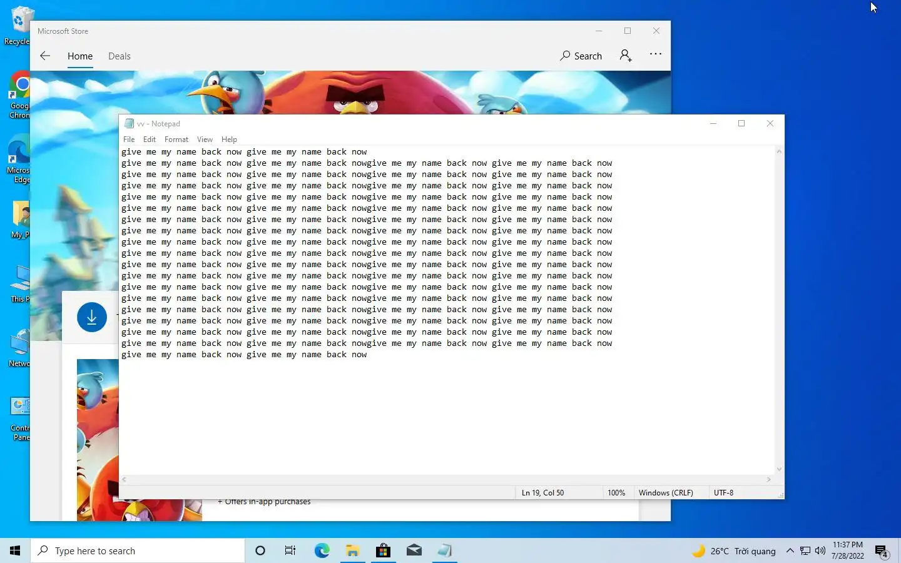Open the notification center icon
The width and height of the screenshot is (901, 563).
[x=882, y=551]
